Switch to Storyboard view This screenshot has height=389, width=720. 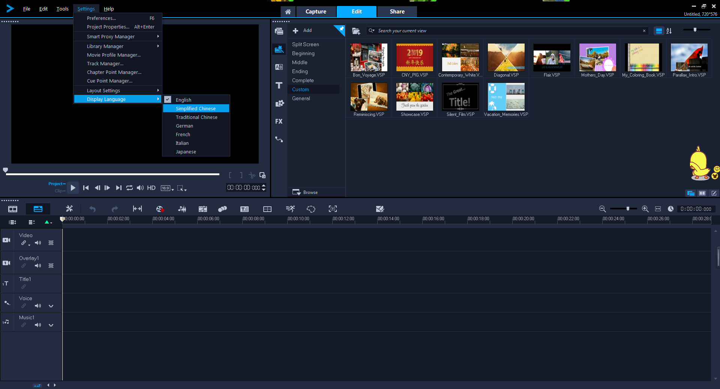point(12,209)
